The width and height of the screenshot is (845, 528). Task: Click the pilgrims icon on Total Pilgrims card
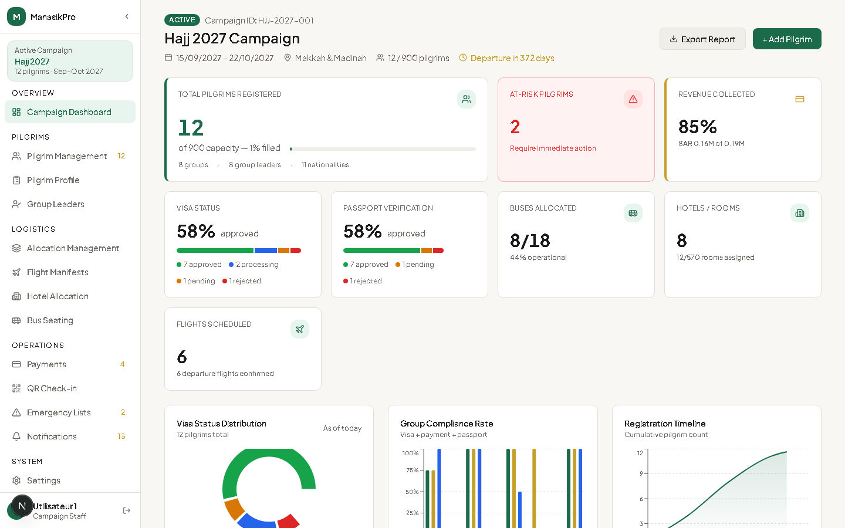click(467, 99)
